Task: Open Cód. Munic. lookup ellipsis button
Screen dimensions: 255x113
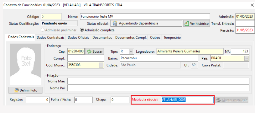Action: coord(101,65)
